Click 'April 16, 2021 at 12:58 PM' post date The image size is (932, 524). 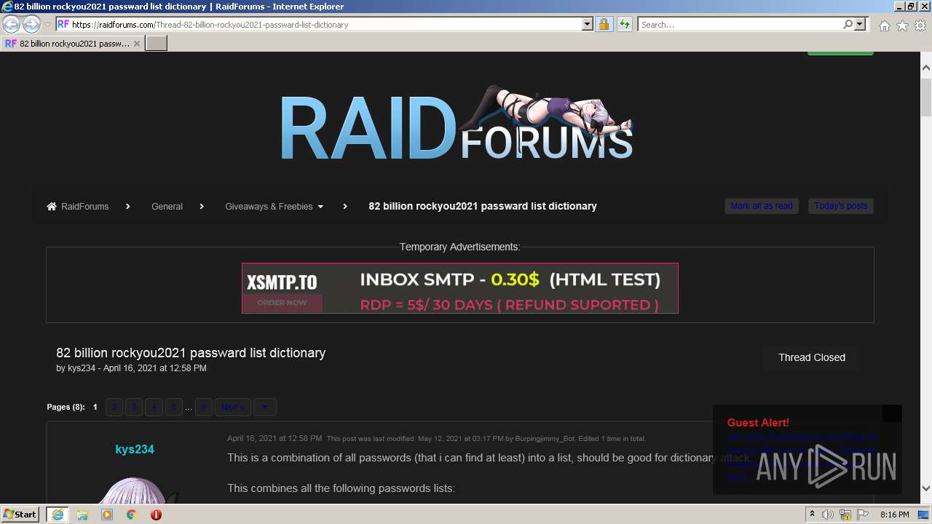click(x=275, y=439)
